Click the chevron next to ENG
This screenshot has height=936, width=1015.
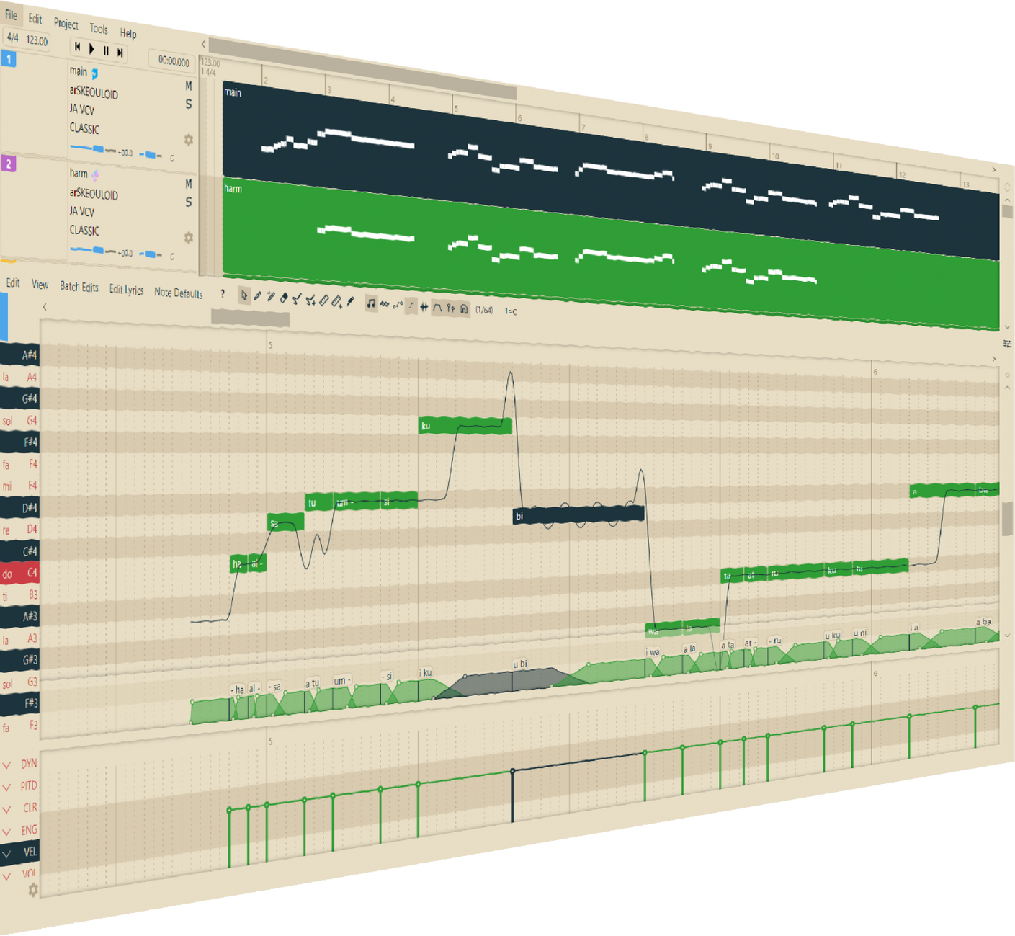tap(7, 832)
